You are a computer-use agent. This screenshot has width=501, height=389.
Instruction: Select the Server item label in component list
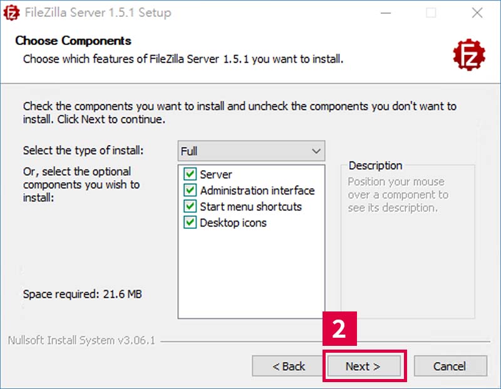pyautogui.click(x=216, y=174)
